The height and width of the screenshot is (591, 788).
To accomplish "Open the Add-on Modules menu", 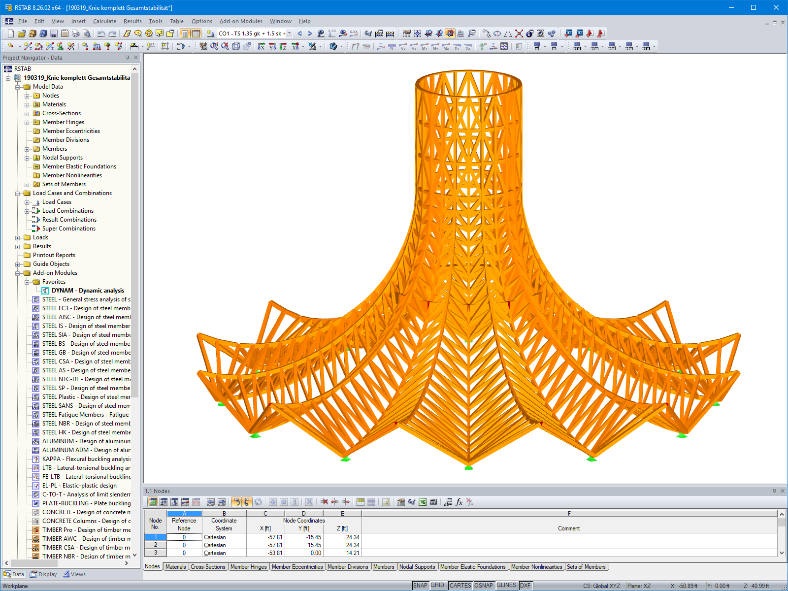I will (240, 21).
